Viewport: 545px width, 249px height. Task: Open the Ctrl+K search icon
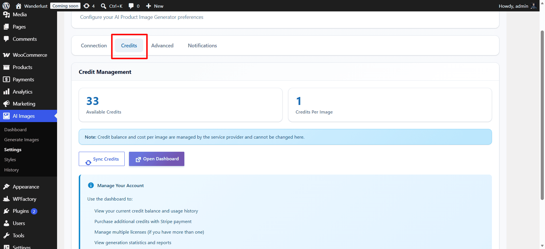pyautogui.click(x=104, y=6)
